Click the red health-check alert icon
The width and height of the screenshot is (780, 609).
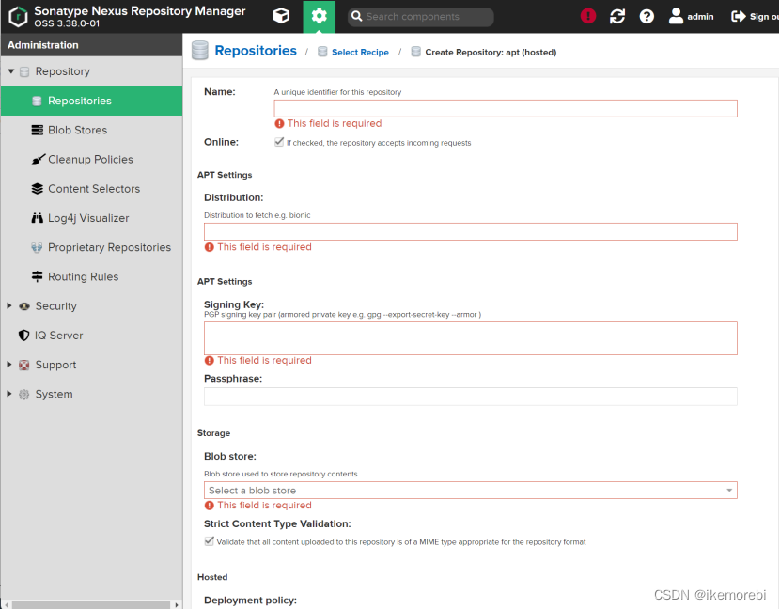(x=588, y=16)
